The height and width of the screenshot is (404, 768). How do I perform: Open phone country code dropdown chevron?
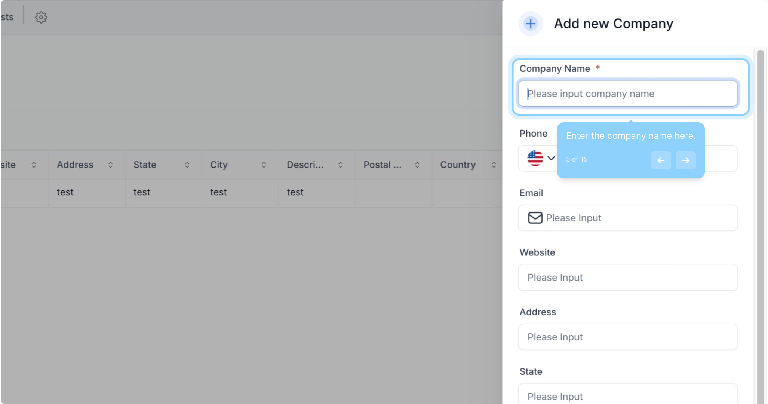[x=551, y=158]
